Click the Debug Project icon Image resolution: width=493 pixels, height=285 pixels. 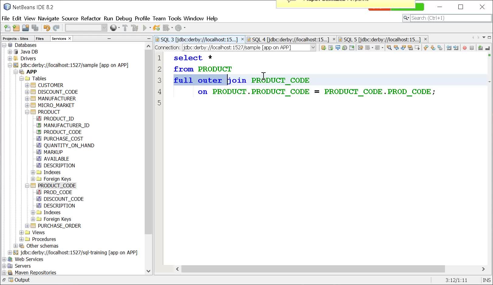click(x=166, y=28)
